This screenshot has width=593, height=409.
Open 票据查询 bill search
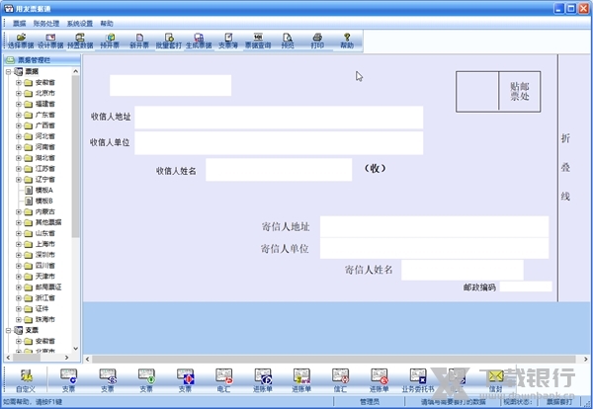(x=258, y=41)
